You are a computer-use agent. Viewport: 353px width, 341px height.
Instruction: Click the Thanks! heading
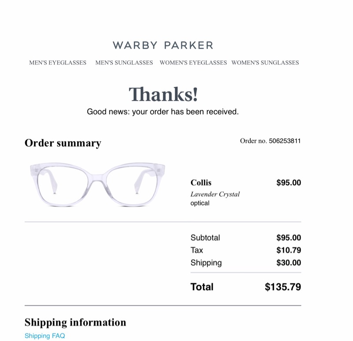pyautogui.click(x=163, y=94)
